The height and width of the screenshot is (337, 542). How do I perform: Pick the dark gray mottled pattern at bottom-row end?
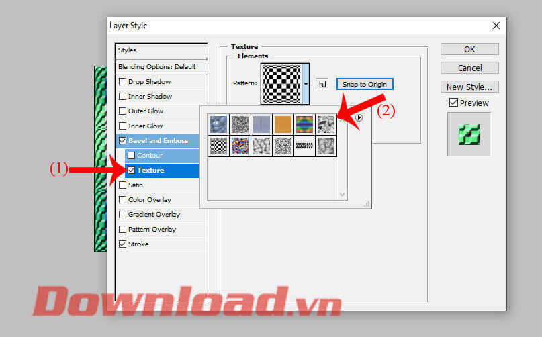326,146
